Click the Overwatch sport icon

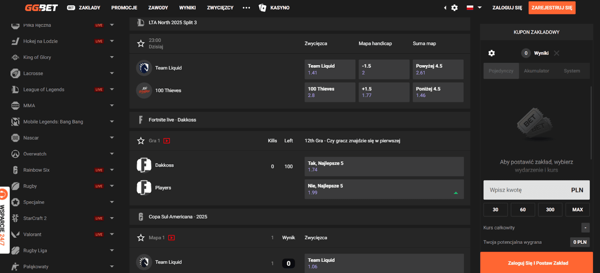click(x=15, y=154)
